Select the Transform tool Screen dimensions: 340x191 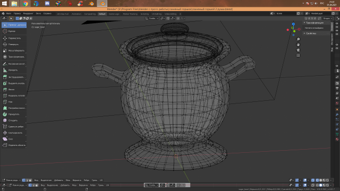pos(14,57)
